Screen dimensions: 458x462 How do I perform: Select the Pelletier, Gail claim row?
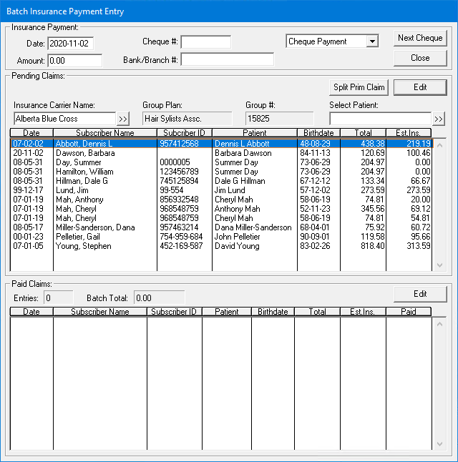[104, 237]
